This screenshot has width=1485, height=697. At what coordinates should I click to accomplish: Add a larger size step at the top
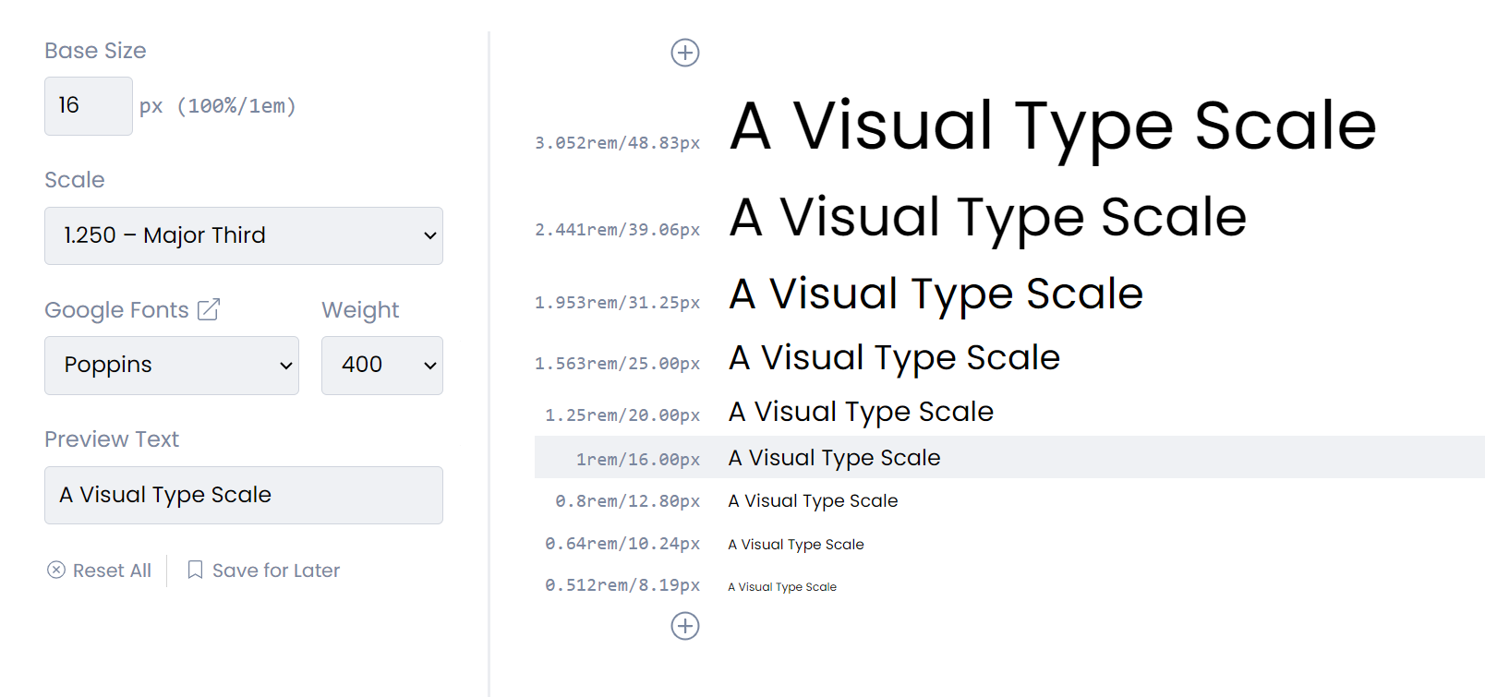tap(685, 53)
